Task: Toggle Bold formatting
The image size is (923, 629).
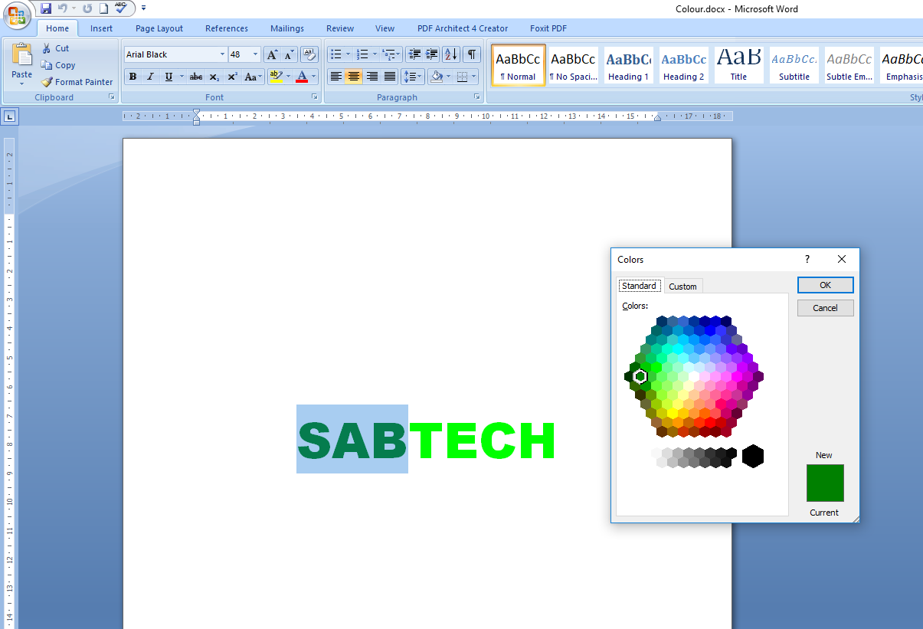Action: click(x=133, y=77)
